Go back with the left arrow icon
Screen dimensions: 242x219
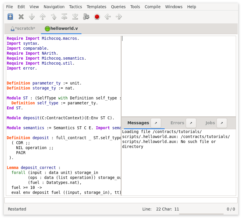(x=108, y=17)
